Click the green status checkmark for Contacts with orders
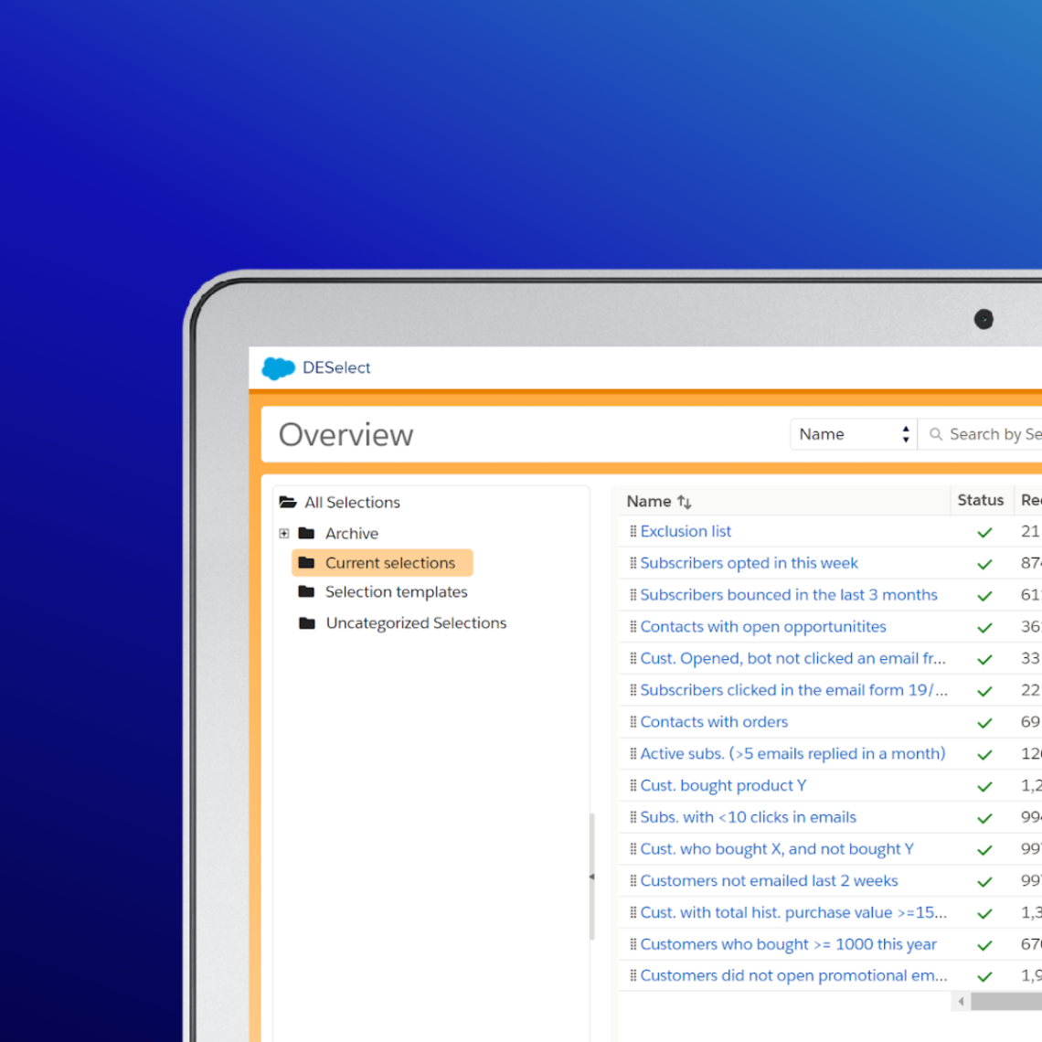 984,723
